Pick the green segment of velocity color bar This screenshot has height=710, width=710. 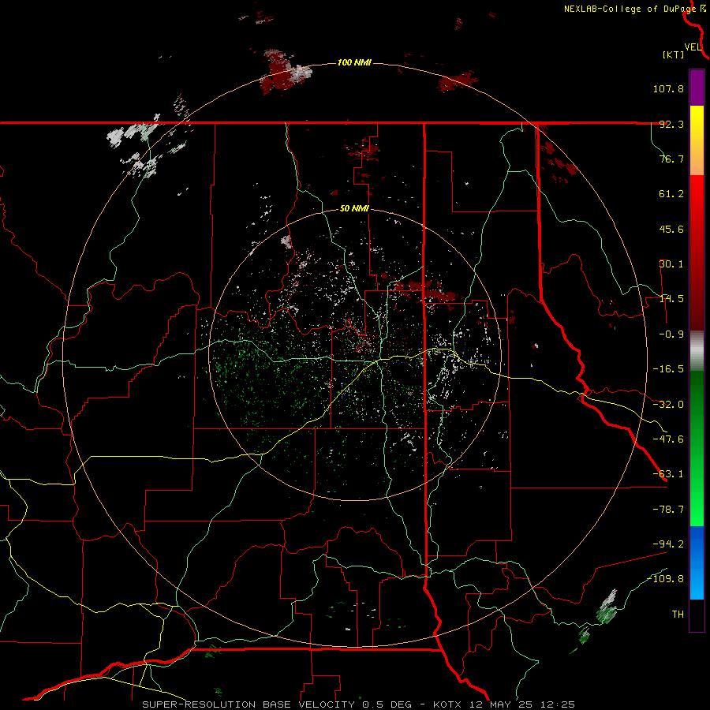pyautogui.click(x=697, y=448)
